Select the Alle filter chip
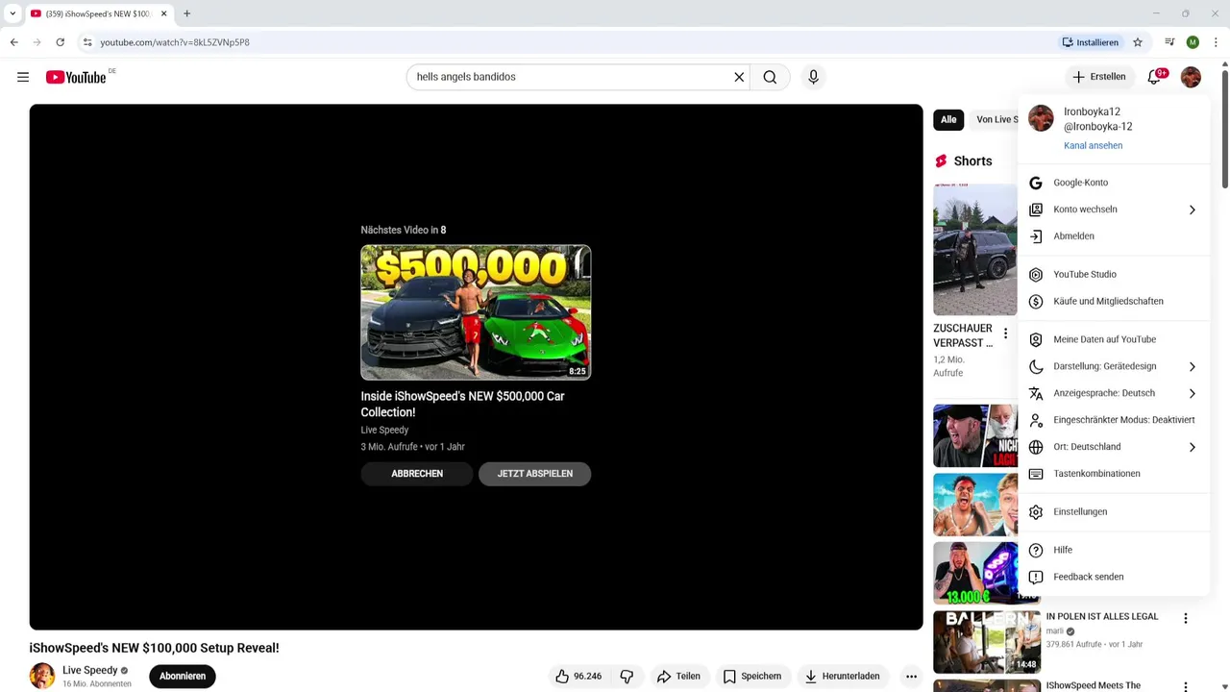Screen dimensions: 1230x692 coord(948,120)
